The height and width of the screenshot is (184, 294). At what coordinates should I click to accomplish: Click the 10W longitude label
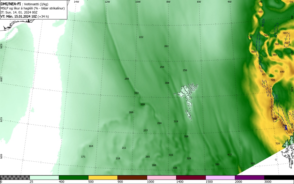[138, 2]
